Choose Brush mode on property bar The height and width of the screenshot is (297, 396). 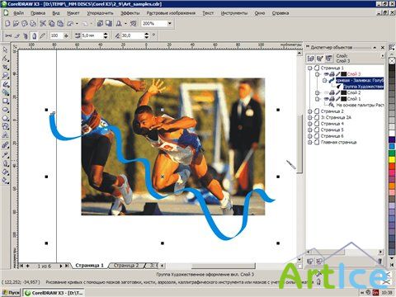click(16, 35)
